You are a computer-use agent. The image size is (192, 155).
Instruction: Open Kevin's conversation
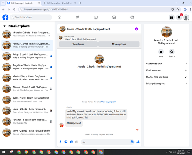pyautogui.click(x=27, y=132)
